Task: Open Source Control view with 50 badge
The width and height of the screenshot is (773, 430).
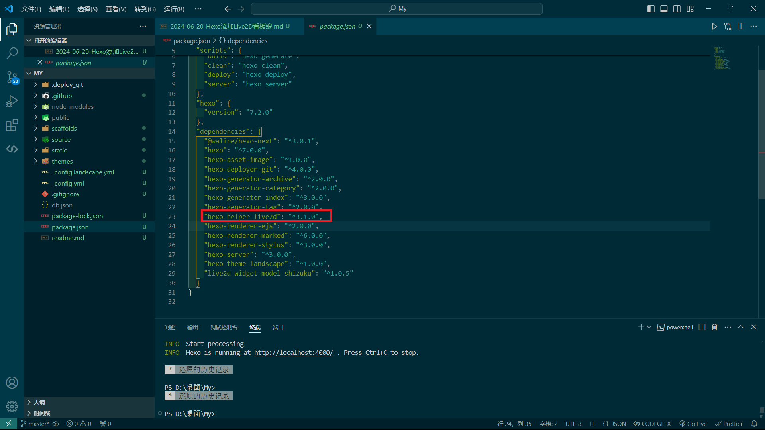Action: [12, 77]
